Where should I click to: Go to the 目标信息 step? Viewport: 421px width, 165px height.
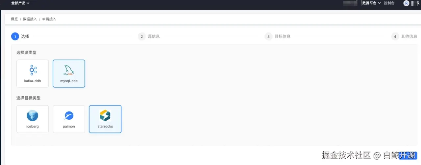pos(283,36)
